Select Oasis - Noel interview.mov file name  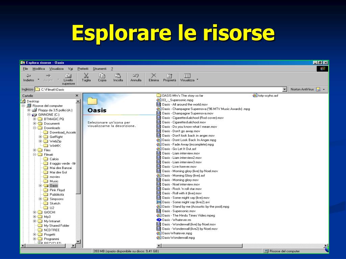point(181,184)
